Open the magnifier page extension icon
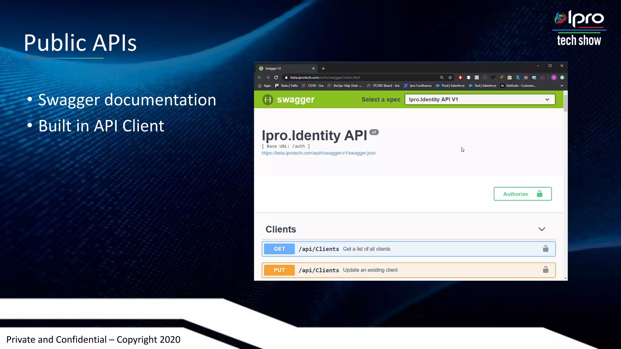Image resolution: width=621 pixels, height=349 pixels. pos(477,78)
